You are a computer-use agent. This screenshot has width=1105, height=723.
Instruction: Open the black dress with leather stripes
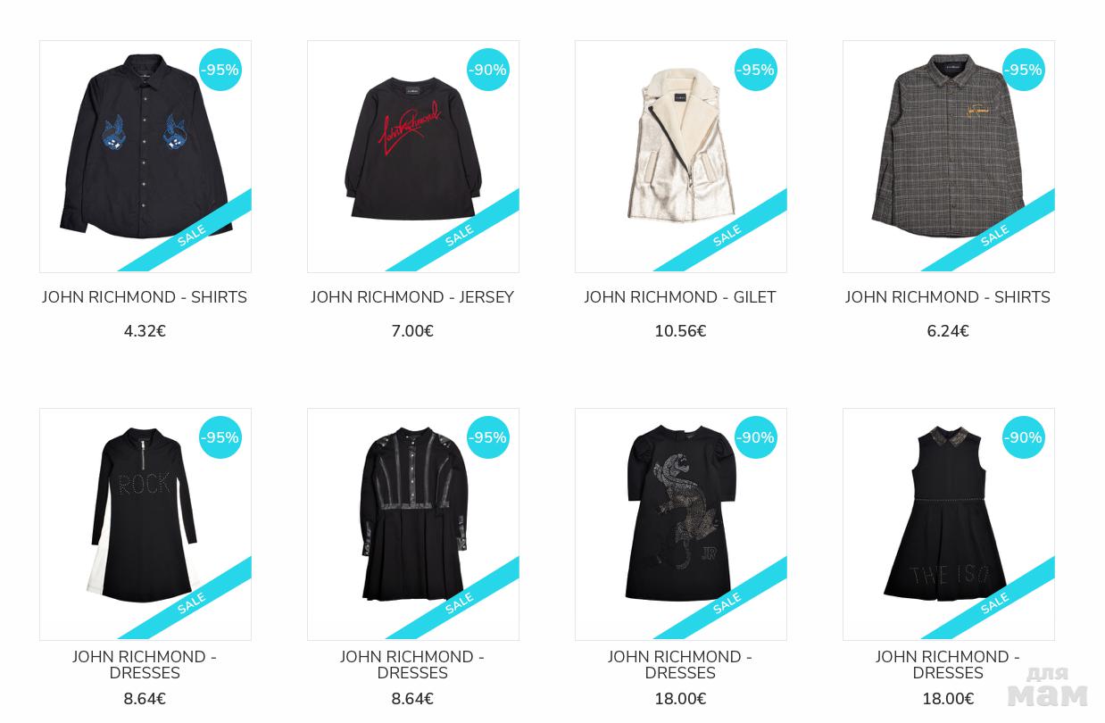(413, 524)
